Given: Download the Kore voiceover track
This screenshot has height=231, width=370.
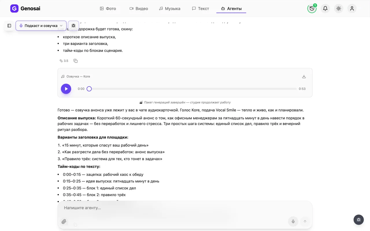Looking at the screenshot, I should (304, 77).
